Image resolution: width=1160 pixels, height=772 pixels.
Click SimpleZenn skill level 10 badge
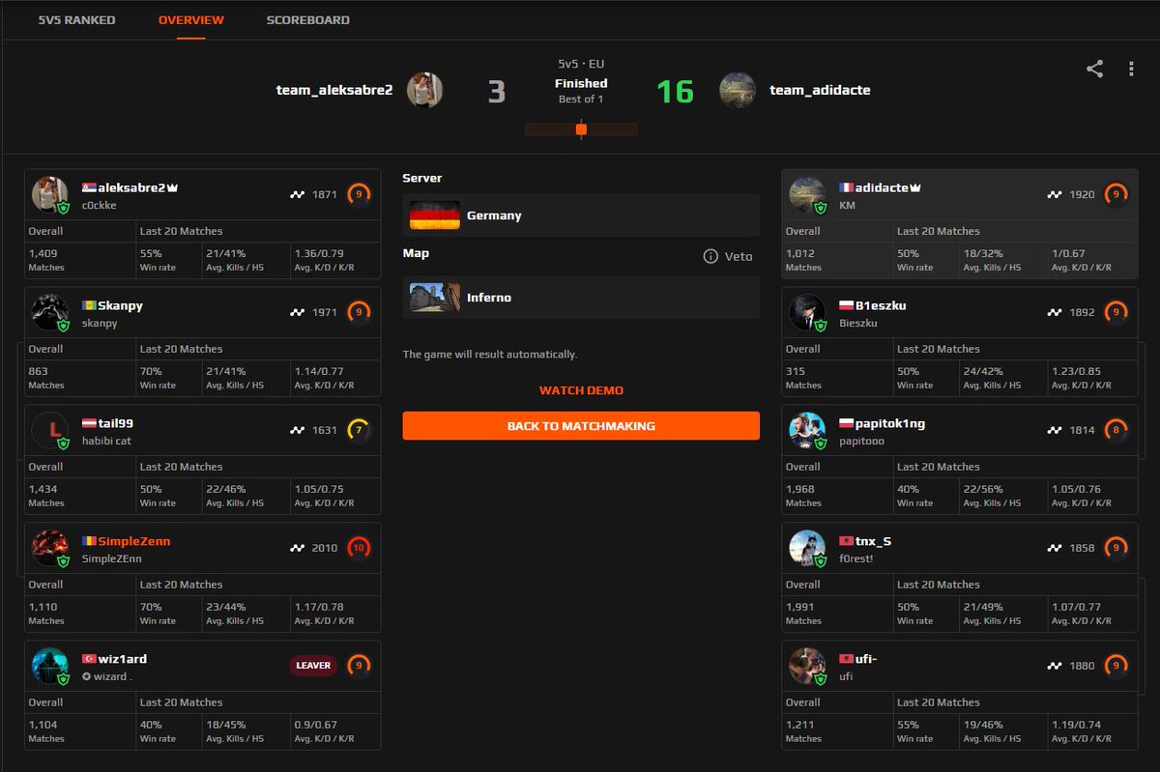tap(360, 548)
